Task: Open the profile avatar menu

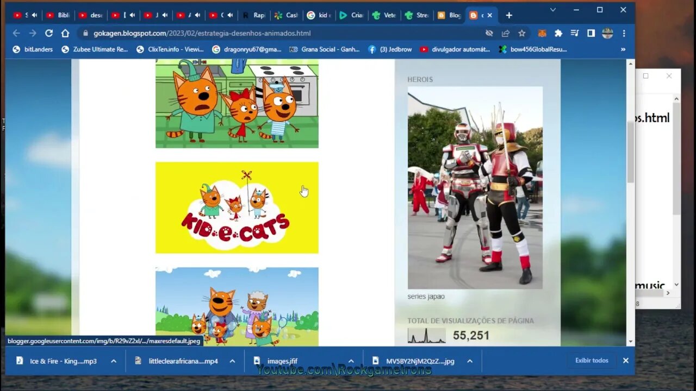Action: [x=607, y=33]
